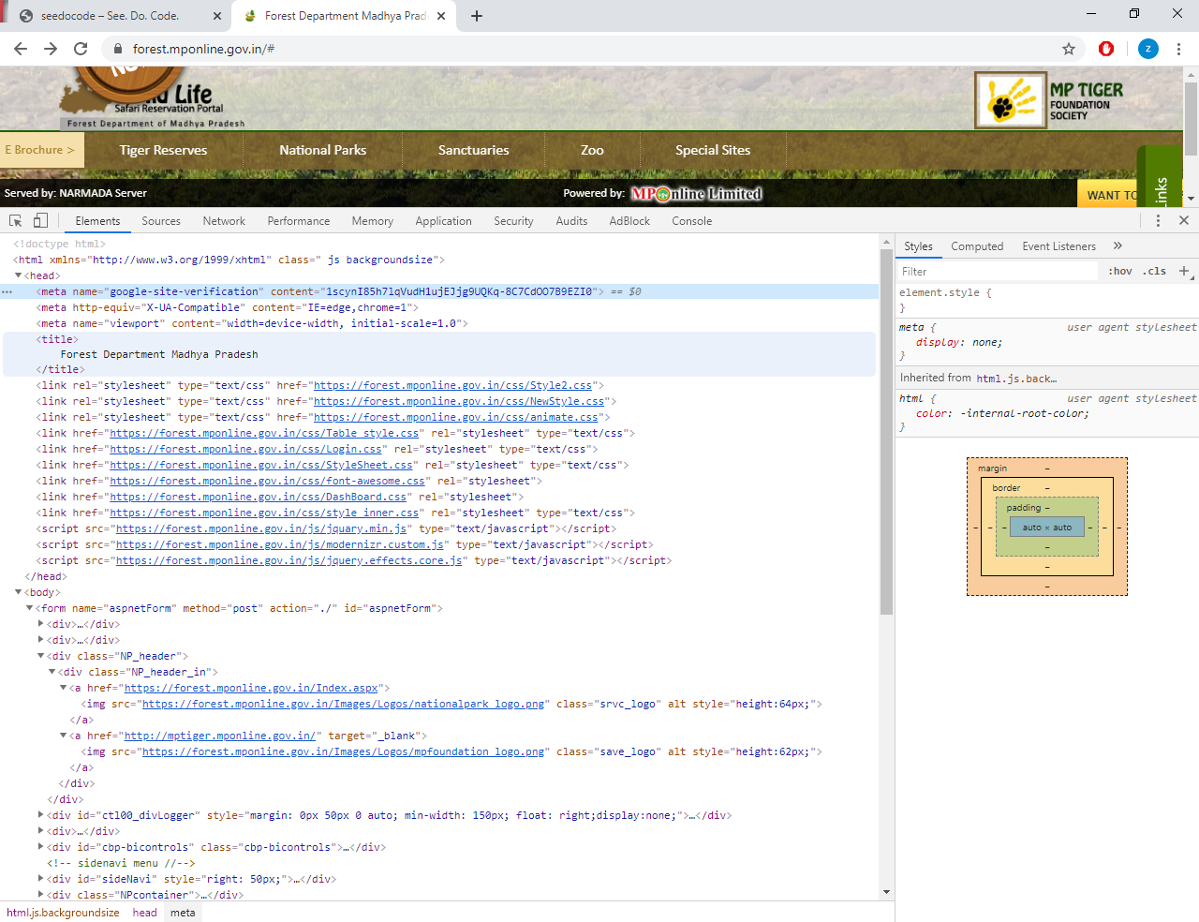Open the Style2.css stylesheet link
Image resolution: width=1199 pixels, height=922 pixels.
point(452,385)
